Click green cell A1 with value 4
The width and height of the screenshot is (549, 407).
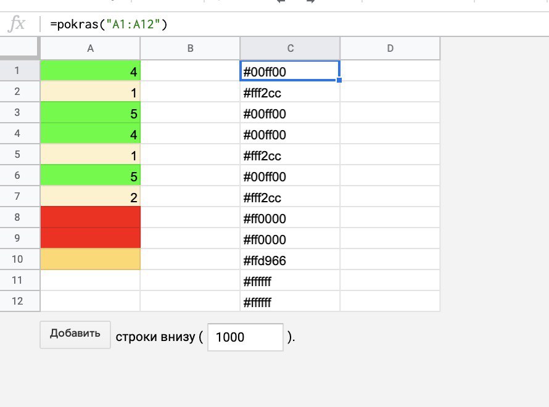pyautogui.click(x=90, y=71)
